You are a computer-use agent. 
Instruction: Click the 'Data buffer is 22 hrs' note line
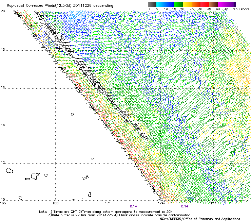tap(119, 215)
